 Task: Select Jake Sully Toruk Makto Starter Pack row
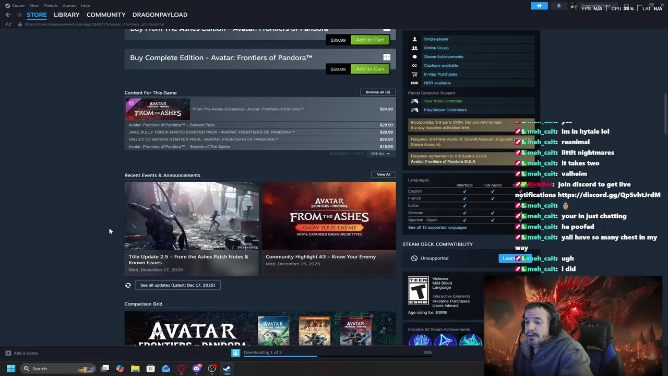[260, 132]
